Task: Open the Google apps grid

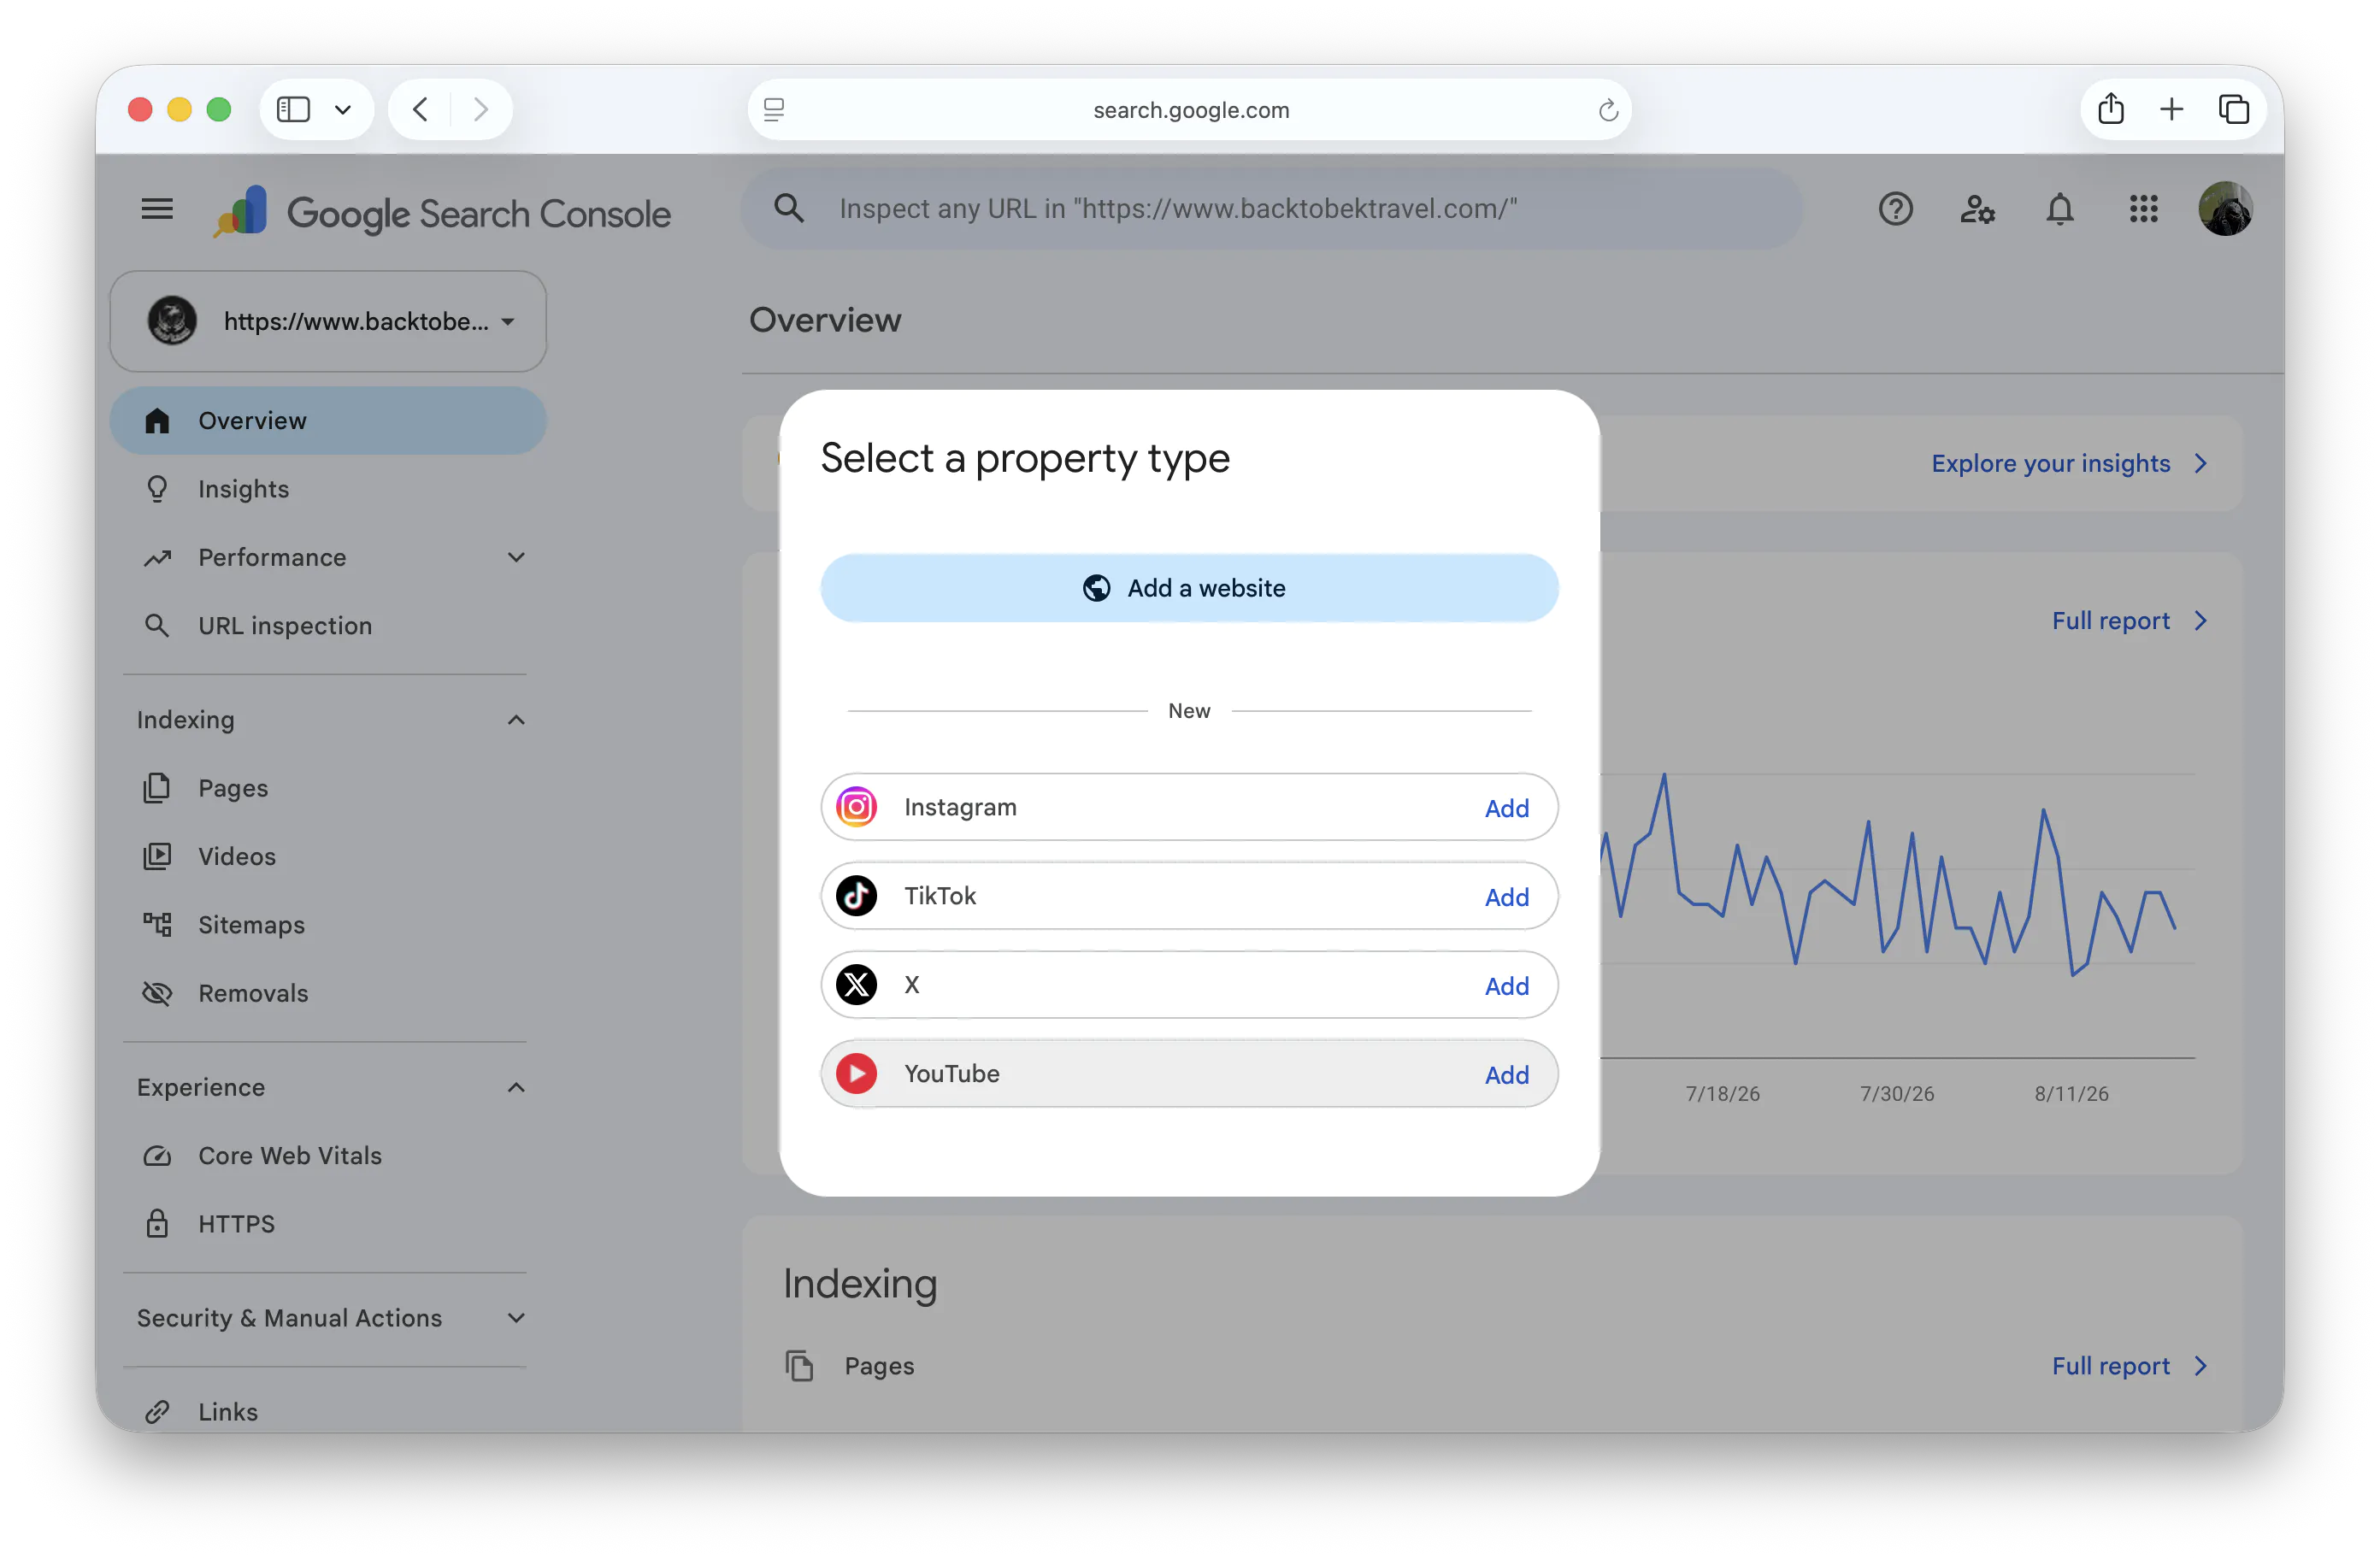Action: [x=2143, y=209]
